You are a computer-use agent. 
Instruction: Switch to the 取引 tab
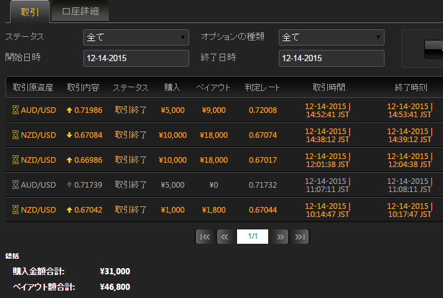(x=30, y=12)
